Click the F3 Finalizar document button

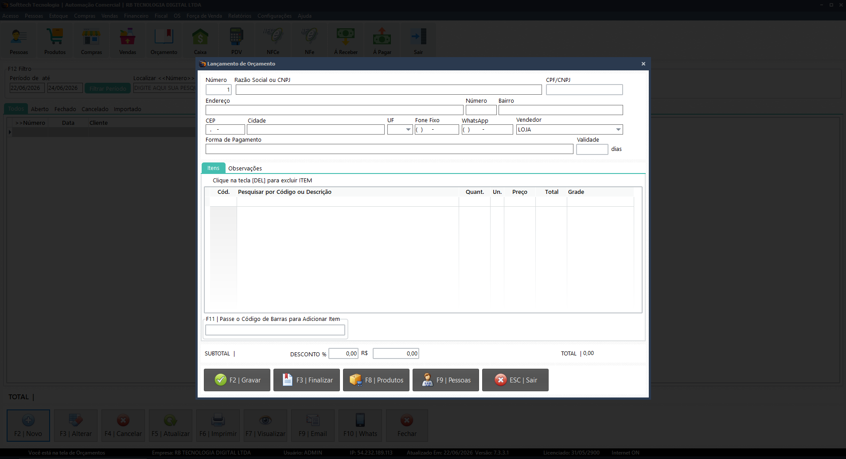pyautogui.click(x=307, y=380)
